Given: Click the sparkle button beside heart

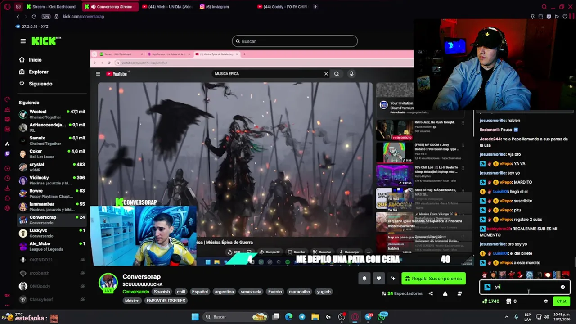Looking at the screenshot, I should pos(393,279).
